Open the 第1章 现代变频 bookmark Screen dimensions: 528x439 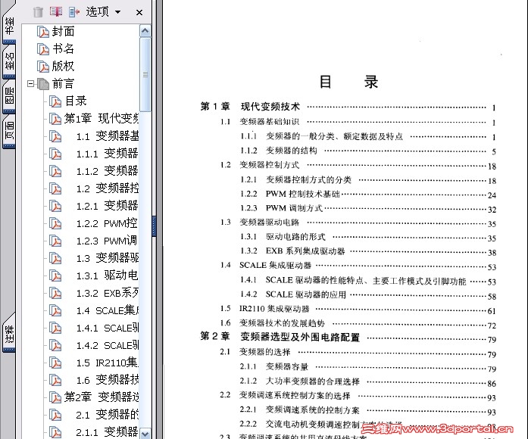(x=102, y=118)
